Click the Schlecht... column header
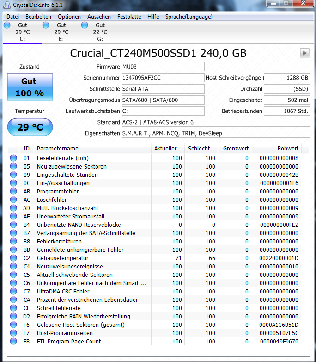Screen dimensions: 316x362 pyautogui.click(x=201, y=148)
